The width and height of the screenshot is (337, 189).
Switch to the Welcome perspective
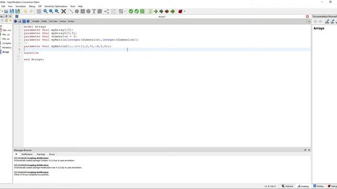tap(288, 186)
